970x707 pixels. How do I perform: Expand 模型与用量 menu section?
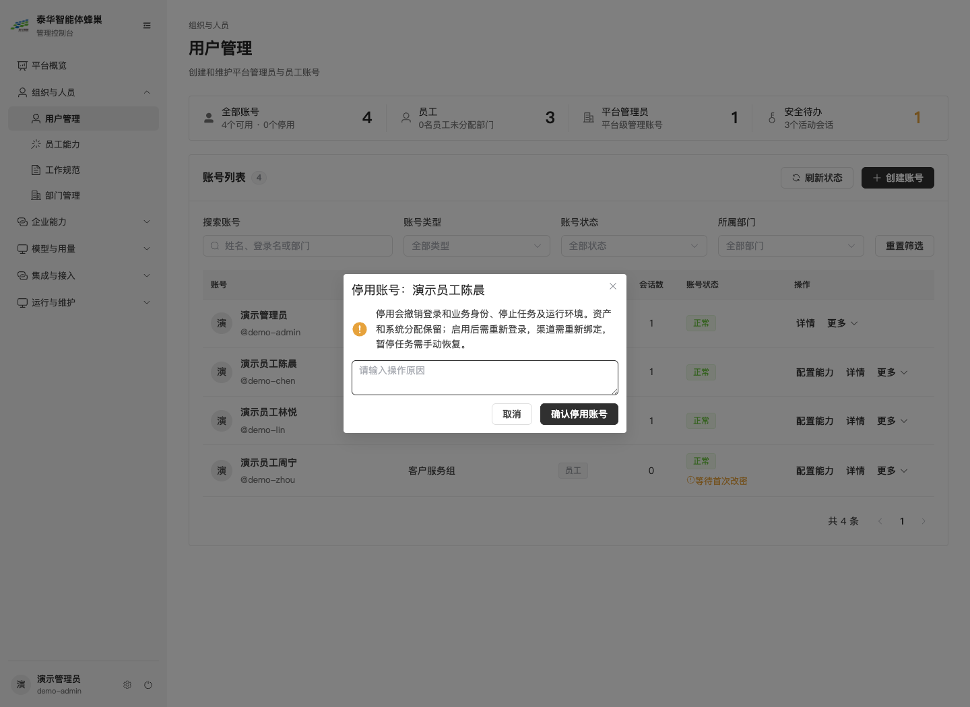coord(84,248)
